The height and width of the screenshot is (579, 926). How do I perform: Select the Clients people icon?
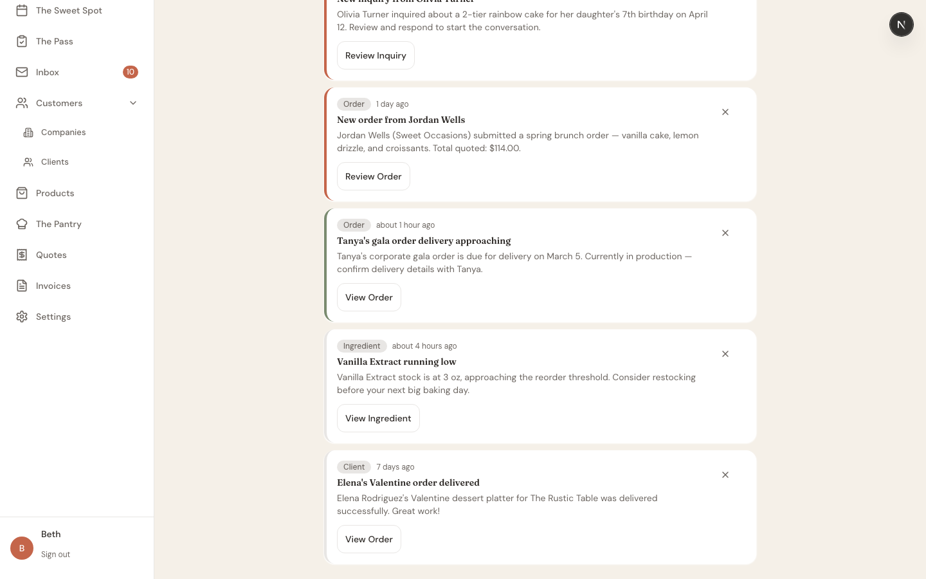28,161
